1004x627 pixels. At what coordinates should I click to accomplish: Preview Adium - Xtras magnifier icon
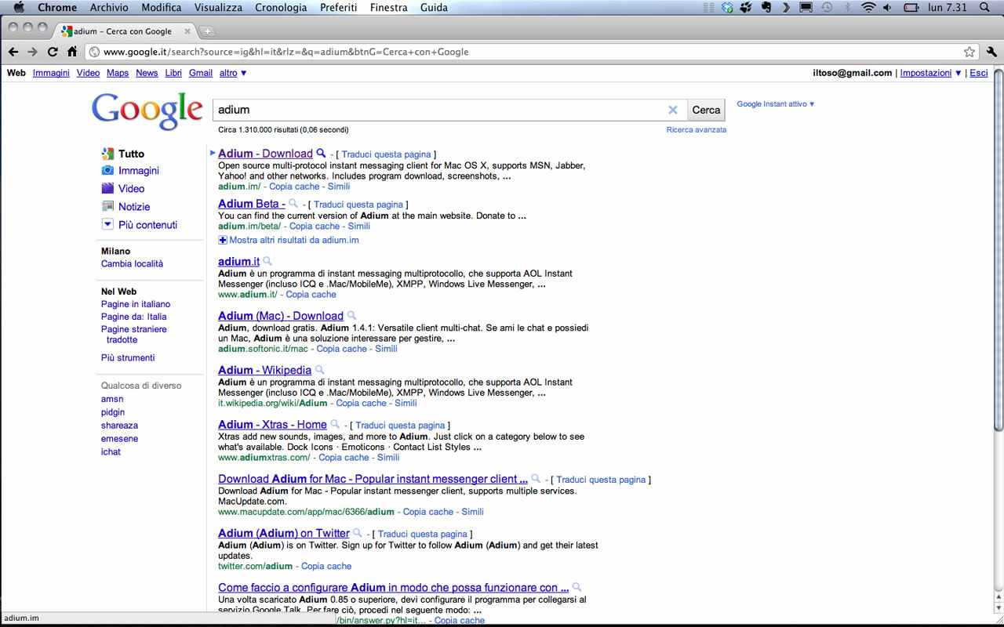click(335, 424)
